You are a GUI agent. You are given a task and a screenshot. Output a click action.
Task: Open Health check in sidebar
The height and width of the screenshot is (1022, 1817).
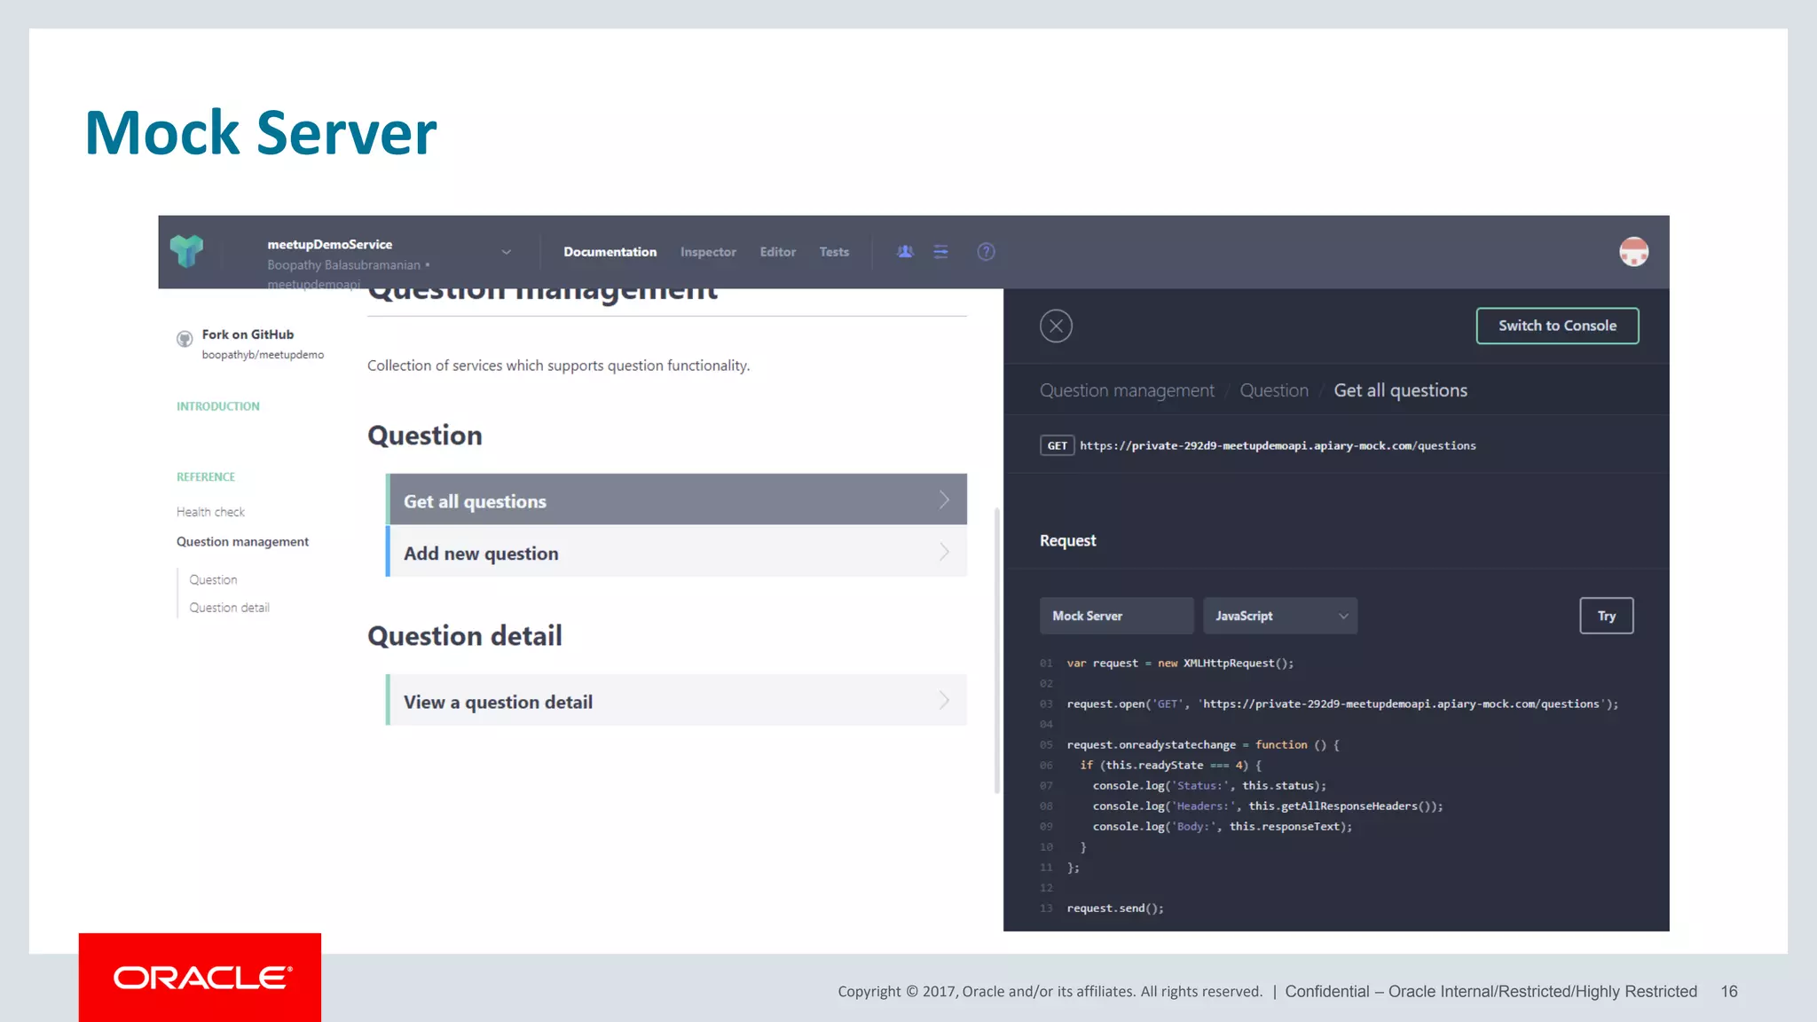210,512
